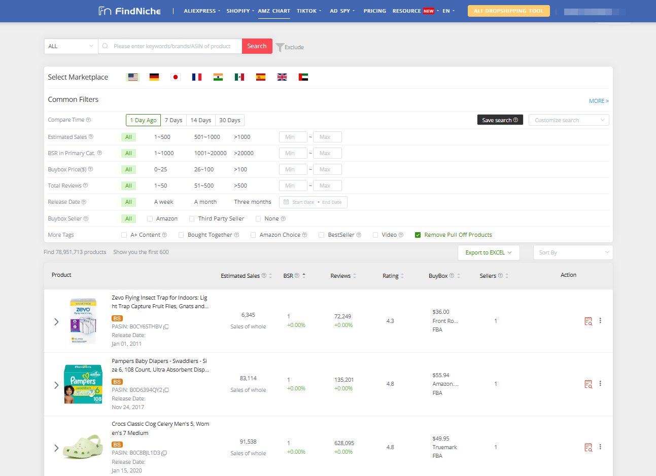This screenshot has height=476, width=656.
Task: Open MORE filters link
Action: pyautogui.click(x=598, y=100)
